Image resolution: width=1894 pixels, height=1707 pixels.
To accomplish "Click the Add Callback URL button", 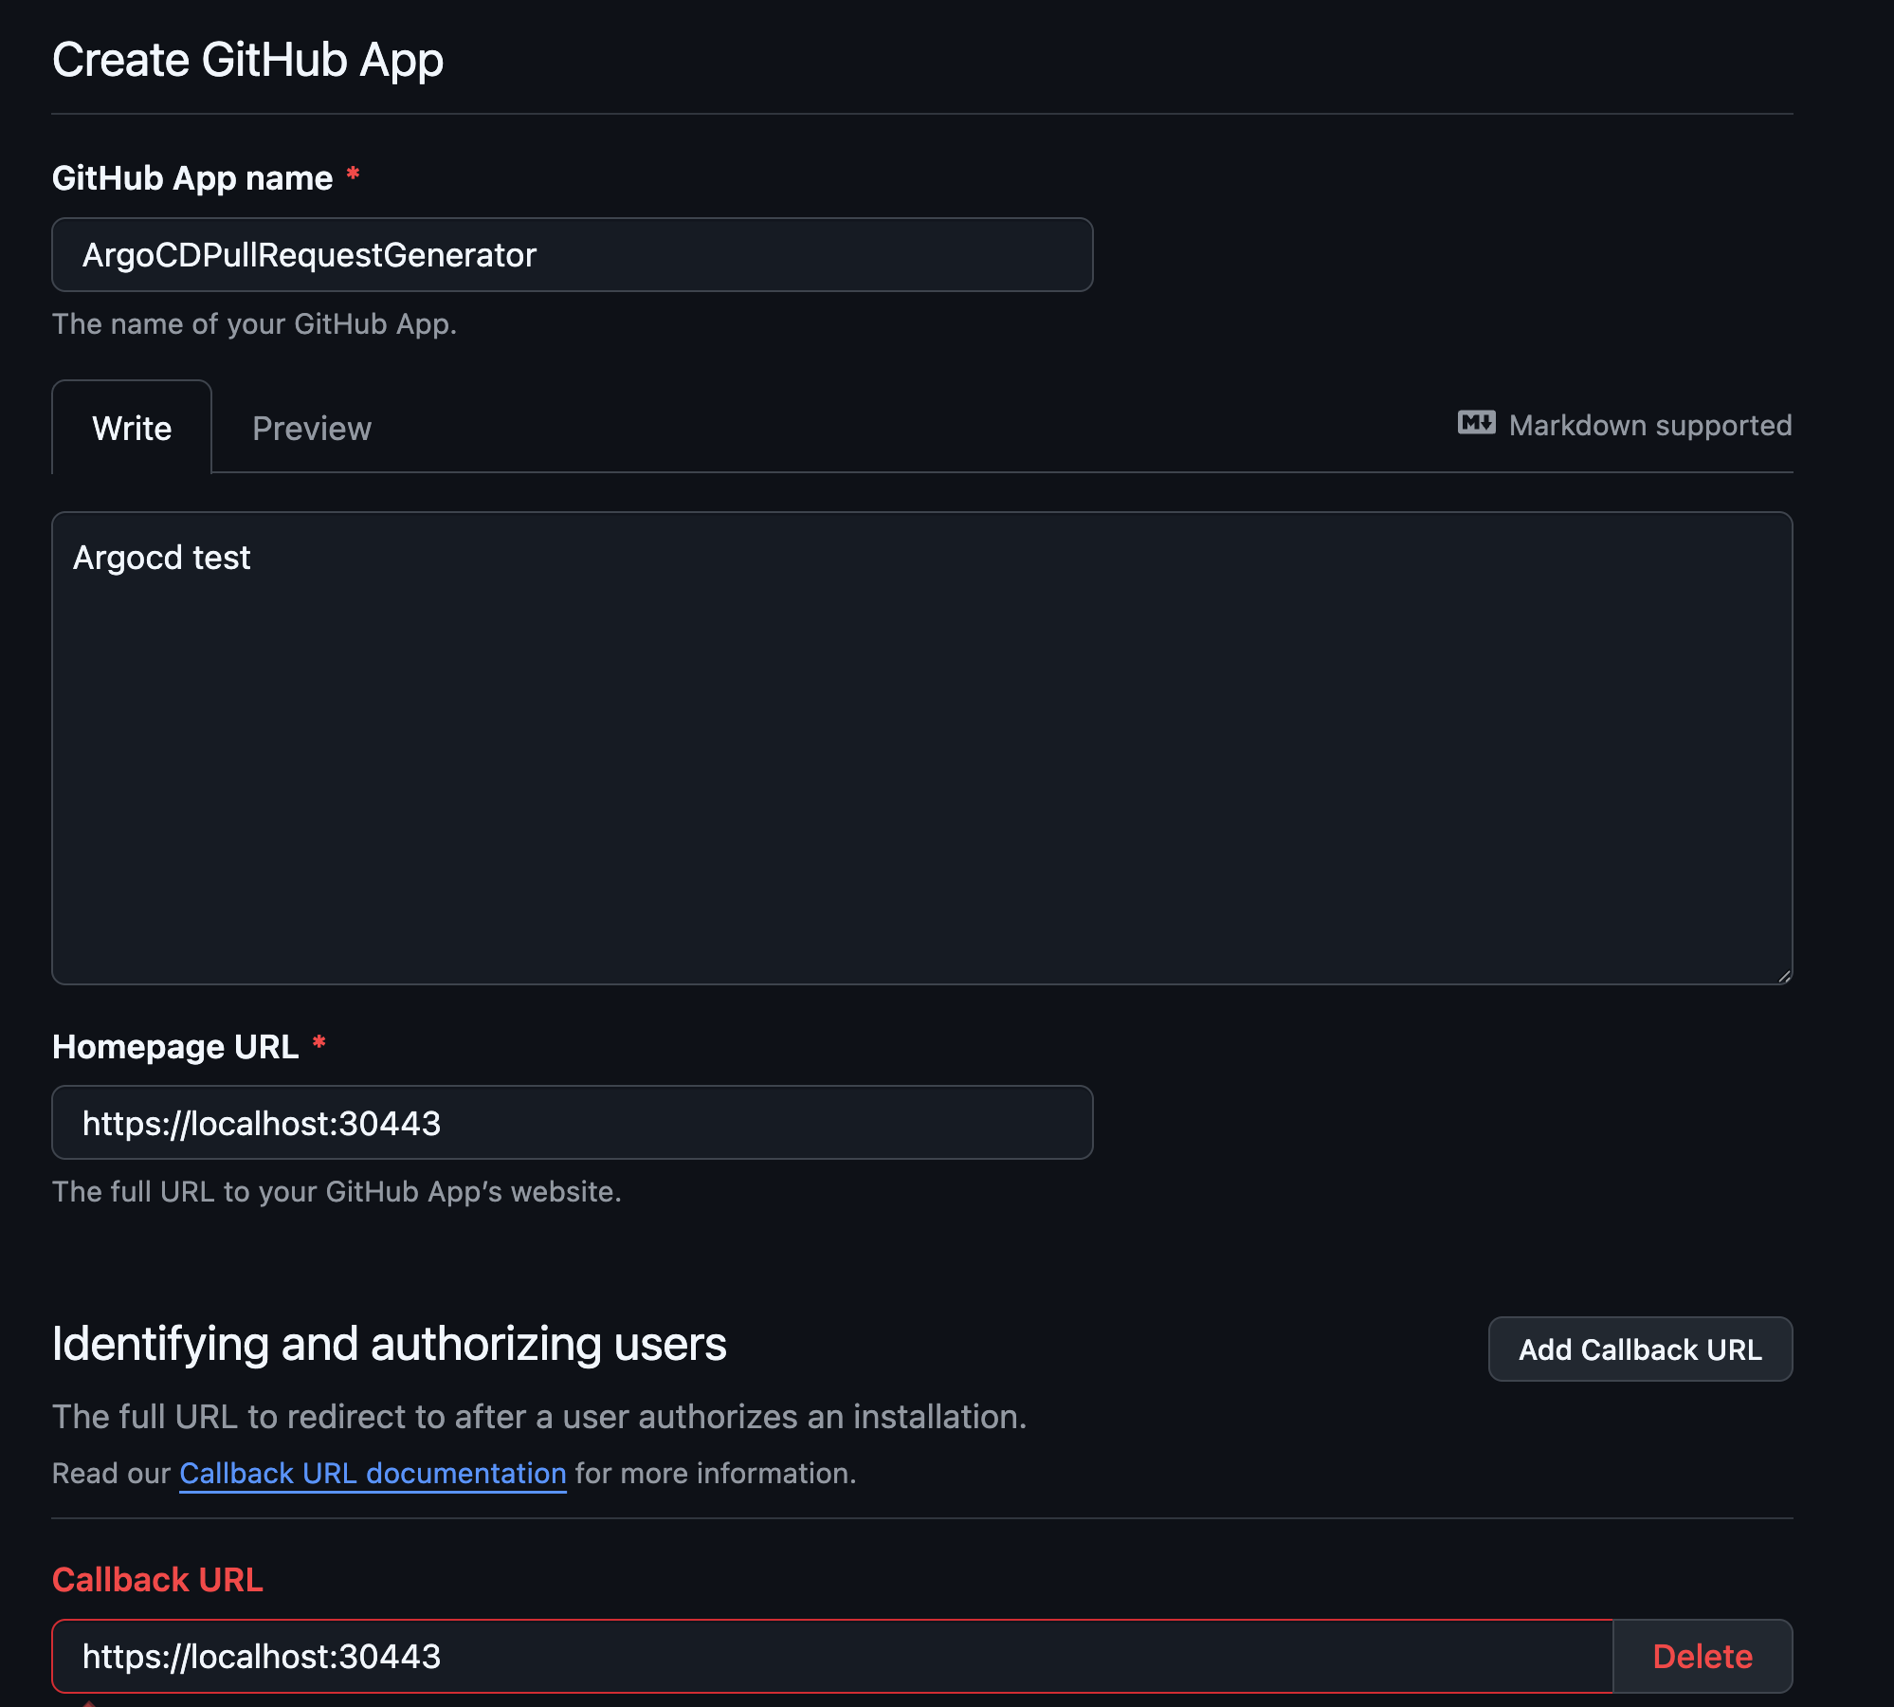I will click(1640, 1349).
